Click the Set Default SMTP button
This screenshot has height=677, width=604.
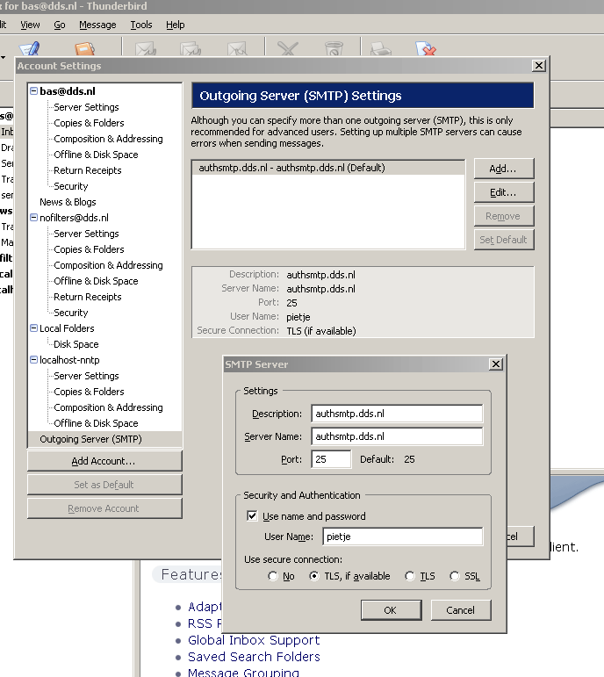tap(504, 240)
